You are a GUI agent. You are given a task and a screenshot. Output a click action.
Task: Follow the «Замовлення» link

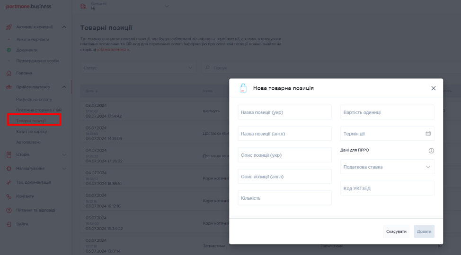114,50
